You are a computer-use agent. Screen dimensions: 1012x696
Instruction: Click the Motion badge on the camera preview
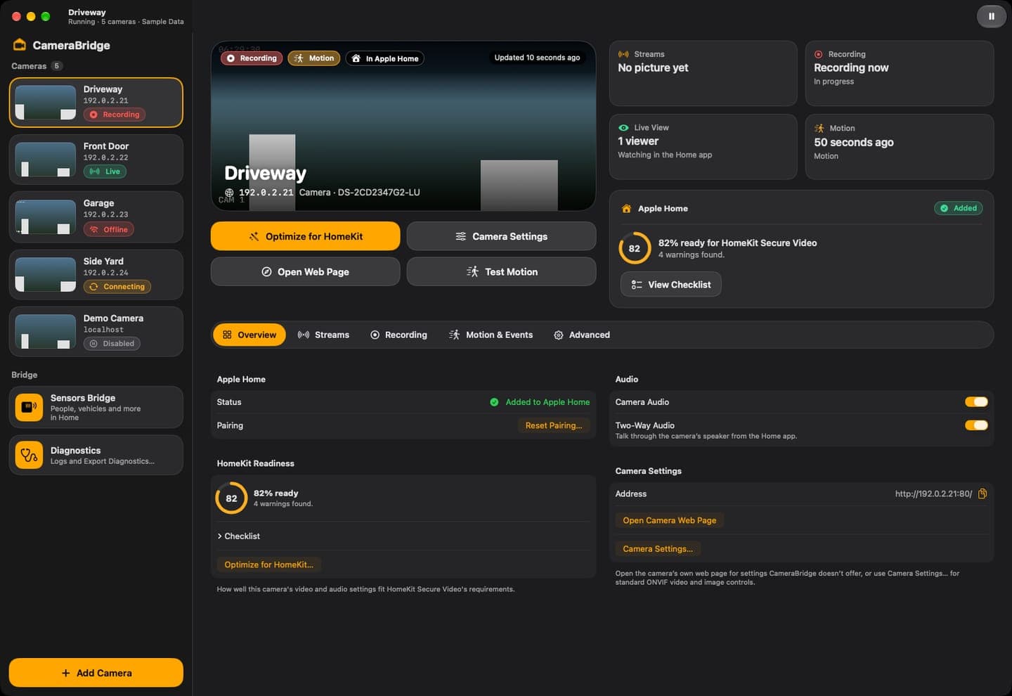(x=314, y=58)
